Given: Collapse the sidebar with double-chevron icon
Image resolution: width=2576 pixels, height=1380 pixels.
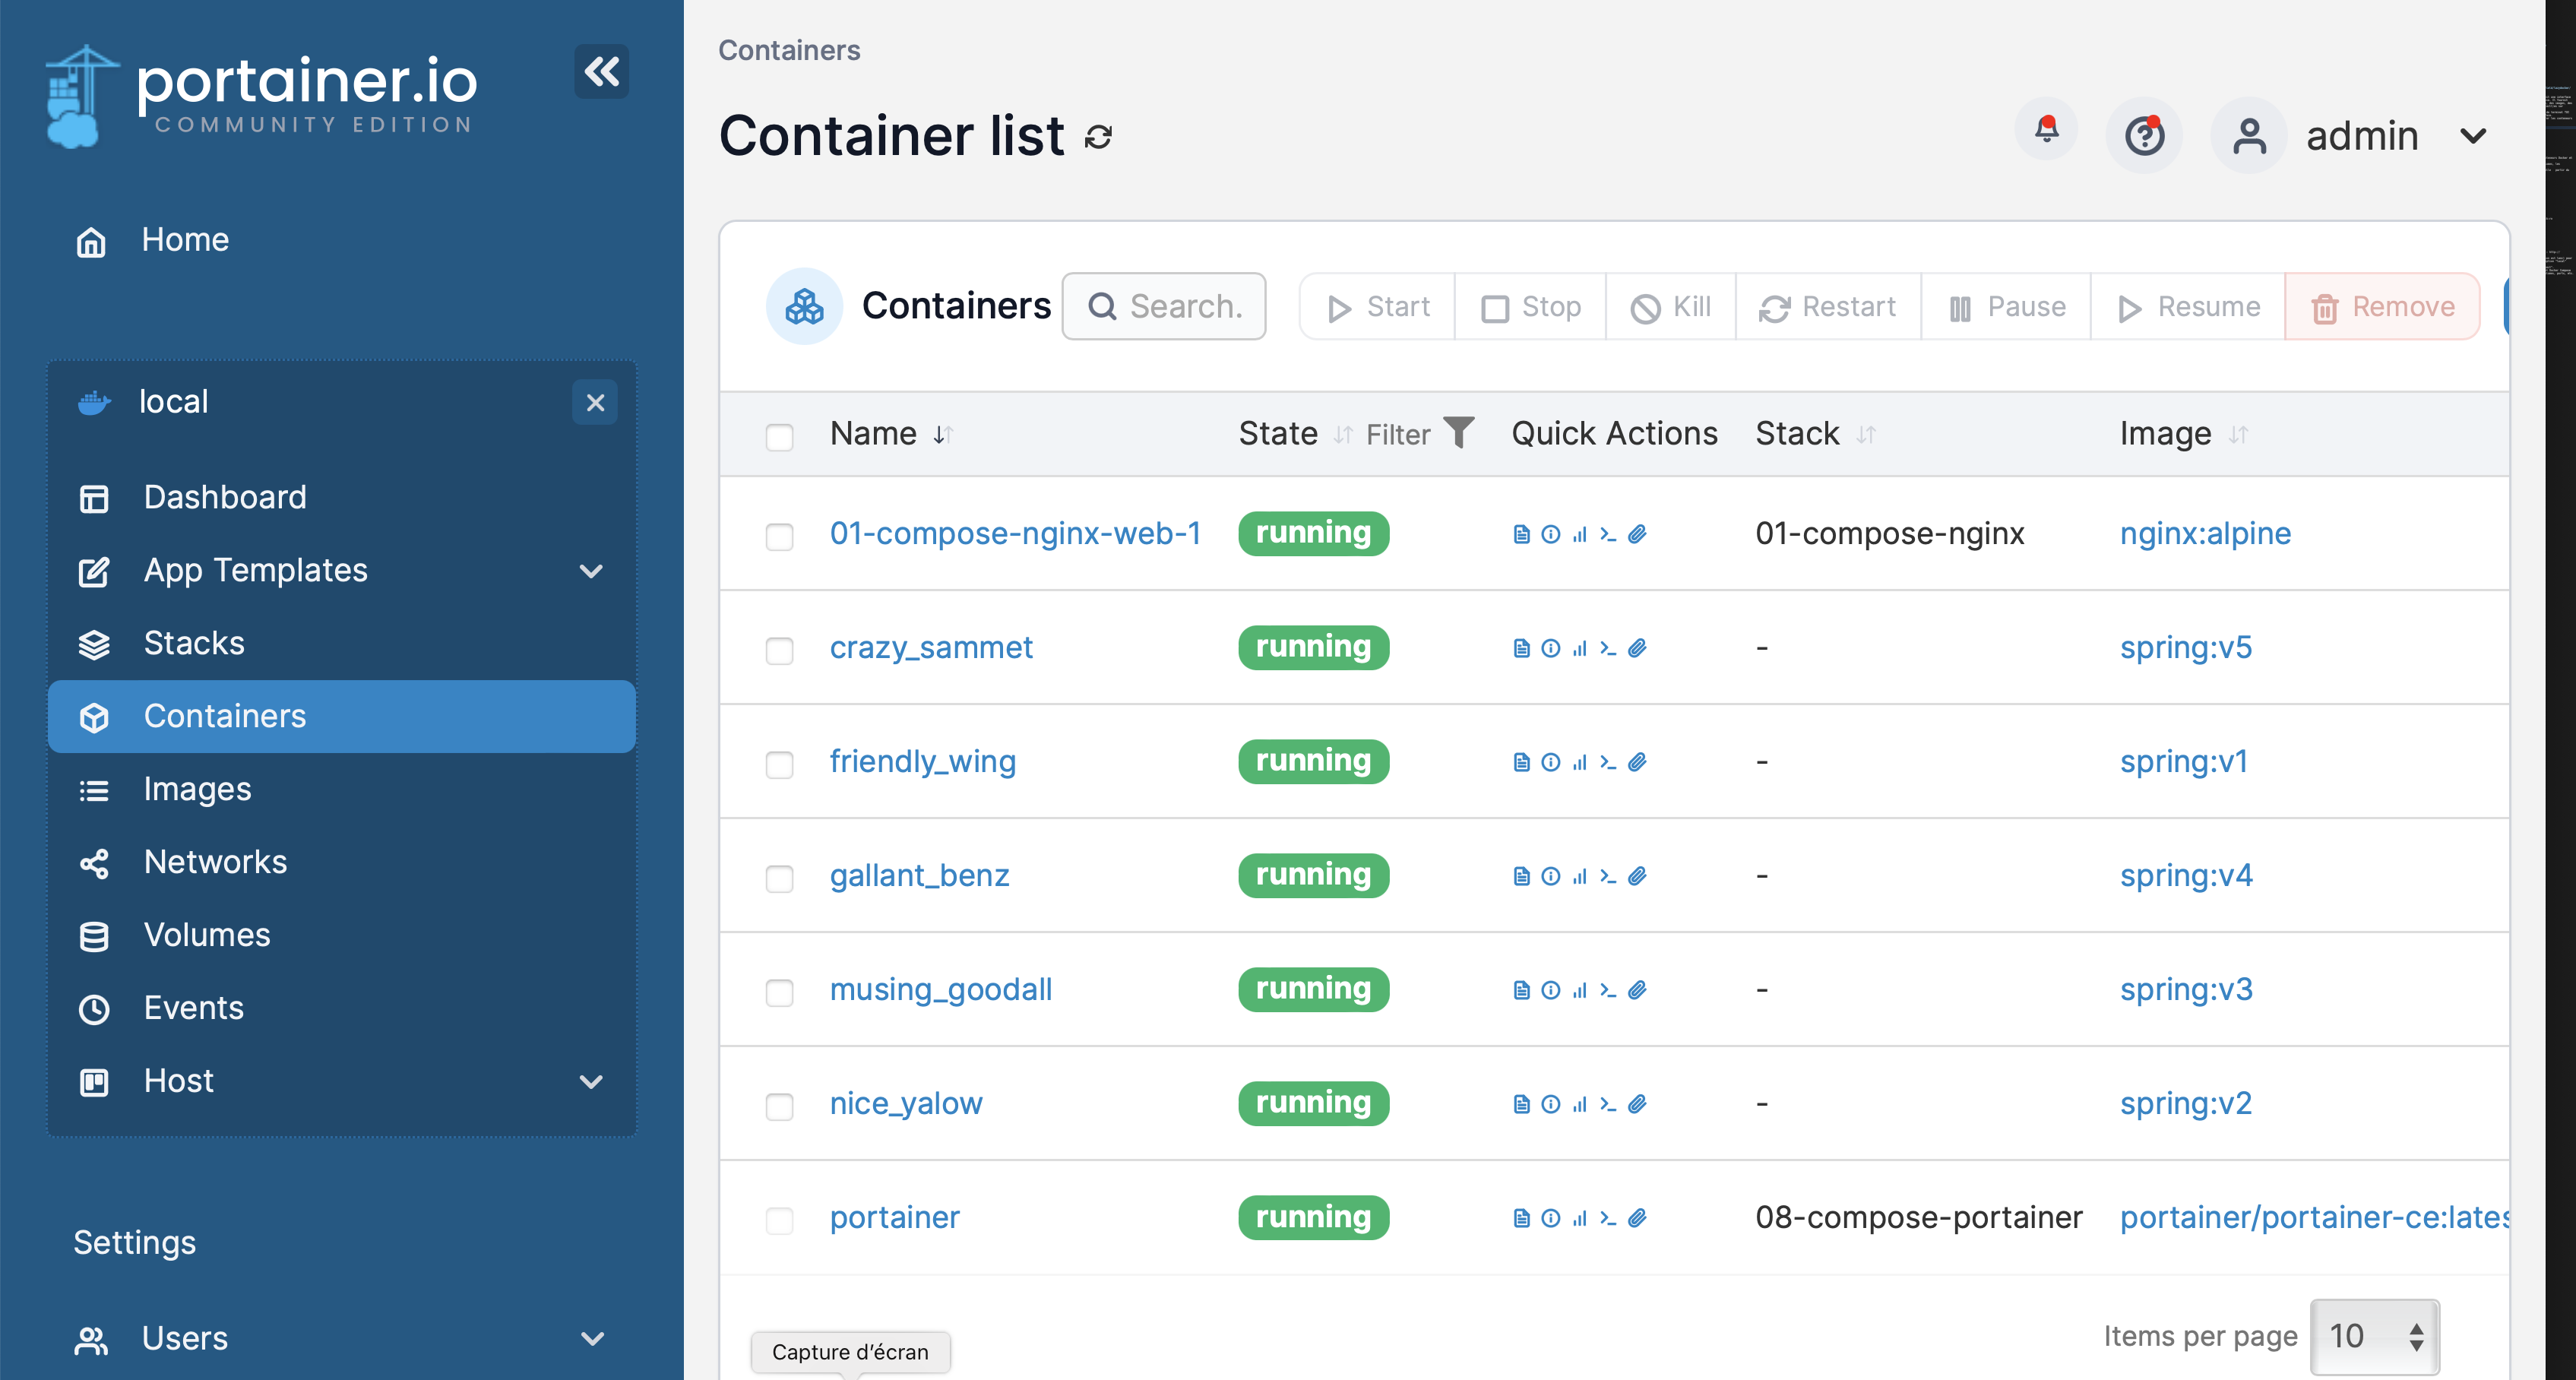Looking at the screenshot, I should click(x=601, y=71).
